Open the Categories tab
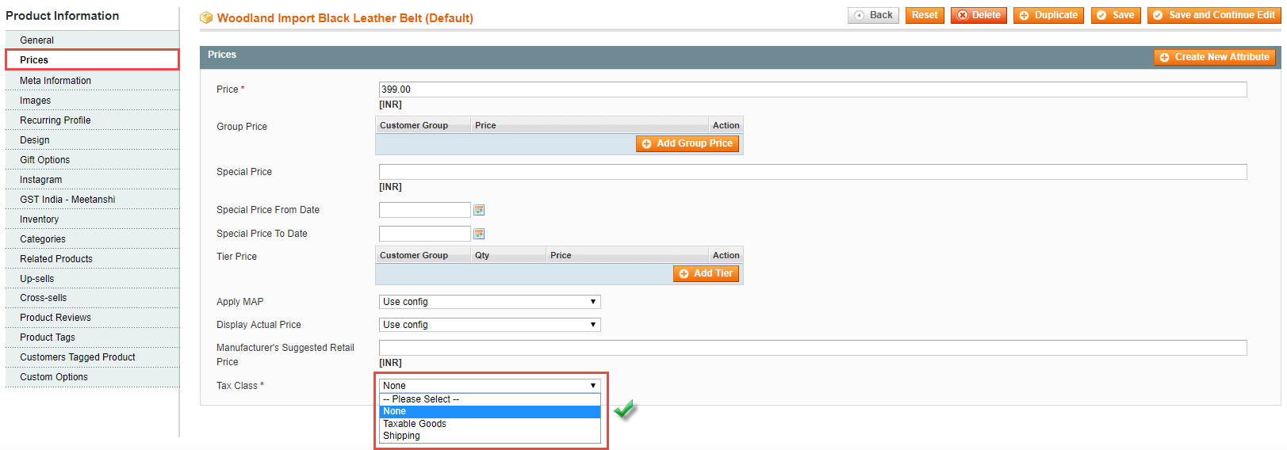This screenshot has height=450, width=1287. click(x=92, y=239)
